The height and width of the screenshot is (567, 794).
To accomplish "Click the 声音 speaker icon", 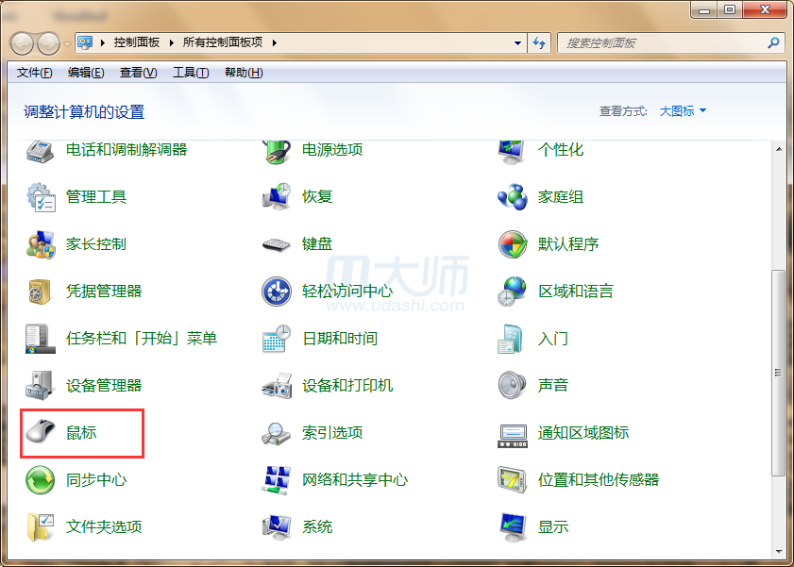I will (x=512, y=385).
